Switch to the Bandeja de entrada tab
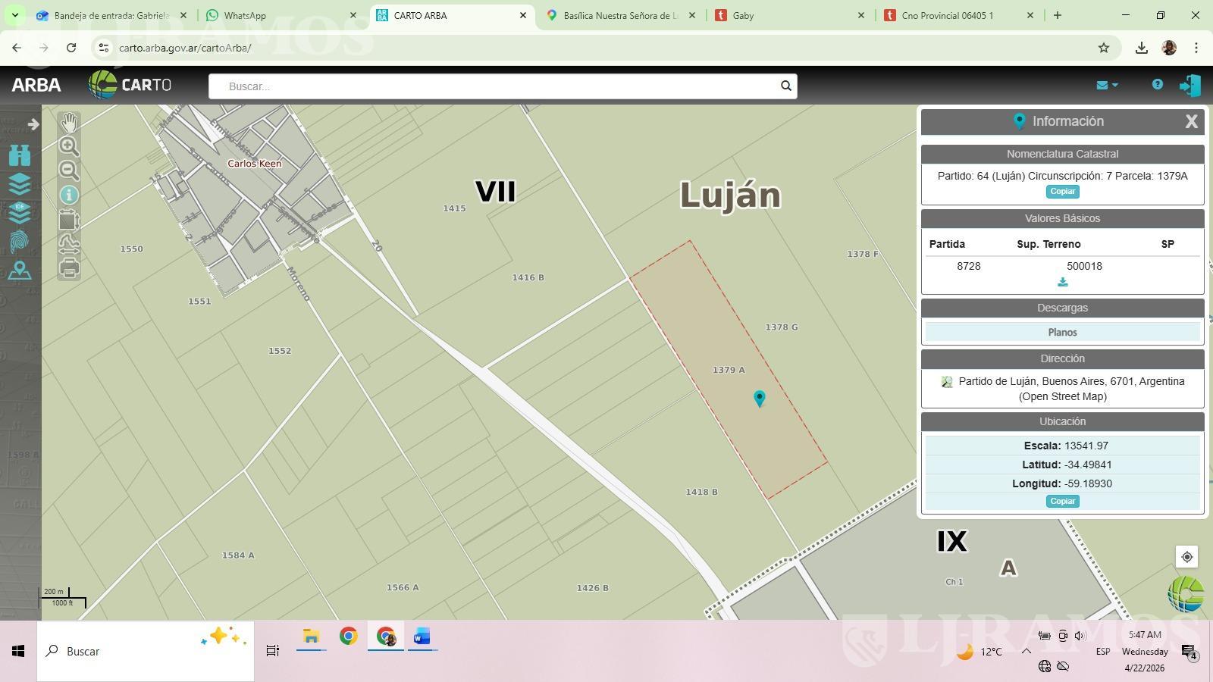Viewport: 1213px width, 682px height. click(110, 15)
